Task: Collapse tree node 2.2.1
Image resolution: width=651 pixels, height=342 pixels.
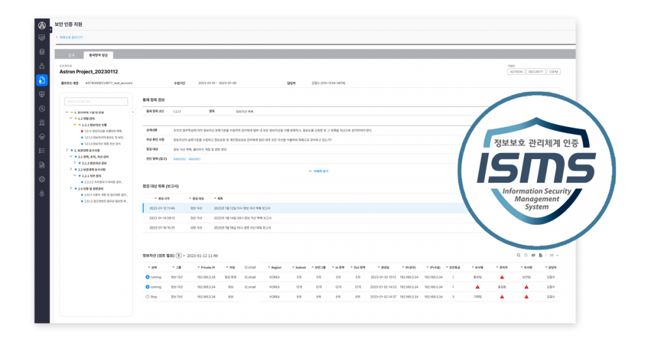Action: (75, 176)
